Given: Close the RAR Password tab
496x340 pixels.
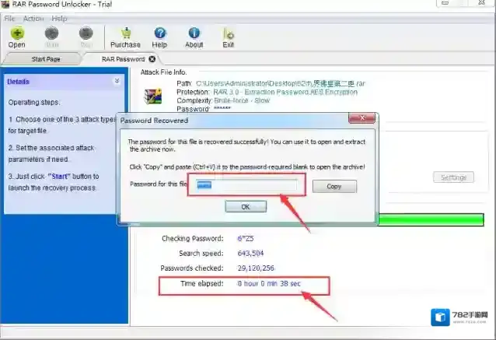Looking at the screenshot, I should pyautogui.click(x=152, y=59).
